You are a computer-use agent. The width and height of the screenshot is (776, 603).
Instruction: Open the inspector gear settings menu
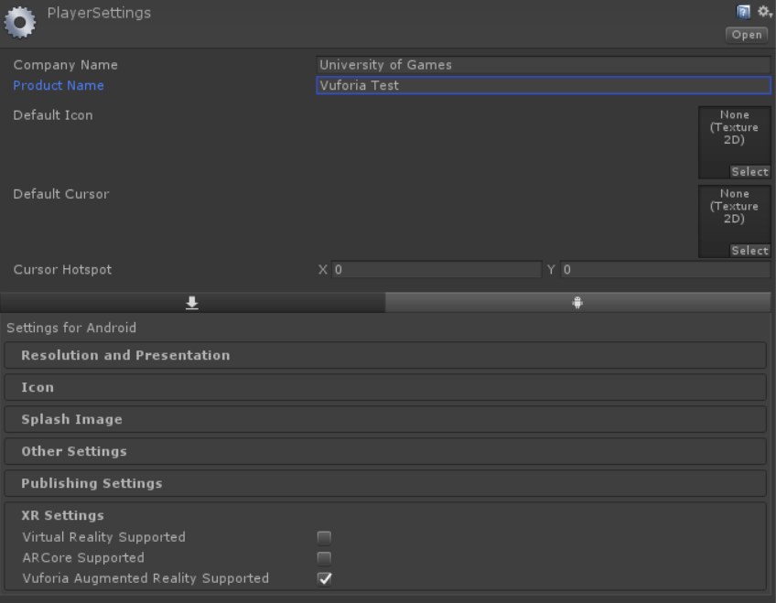[x=765, y=12]
